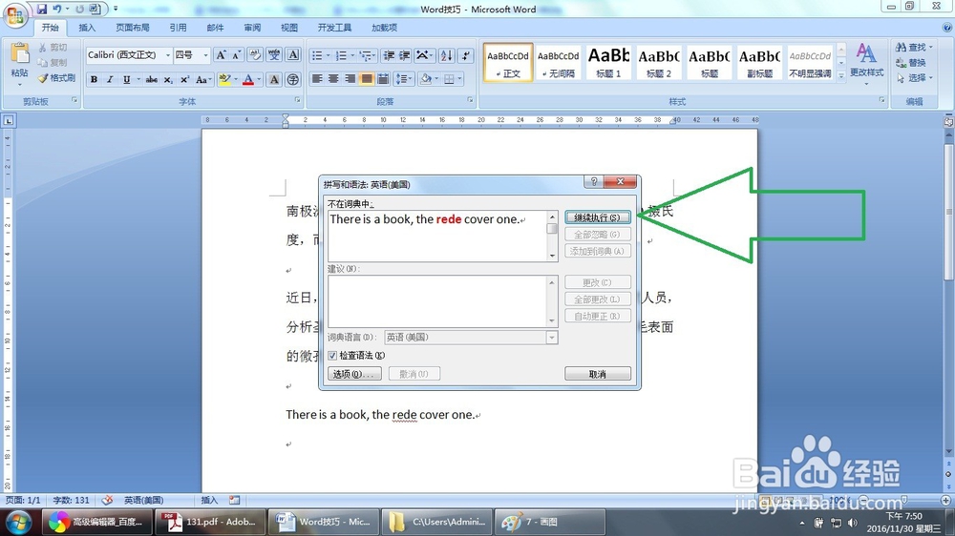Click the Options button in dialog

(x=354, y=374)
